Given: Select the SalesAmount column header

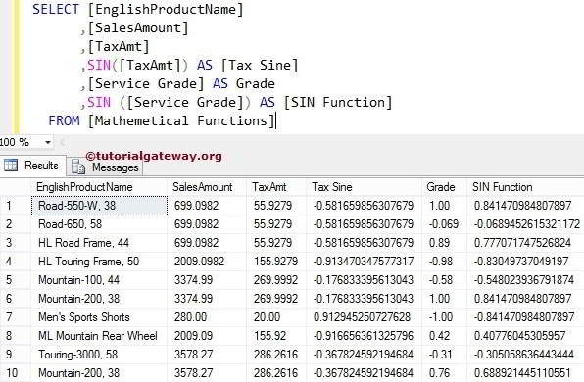Looking at the screenshot, I should (202, 187).
